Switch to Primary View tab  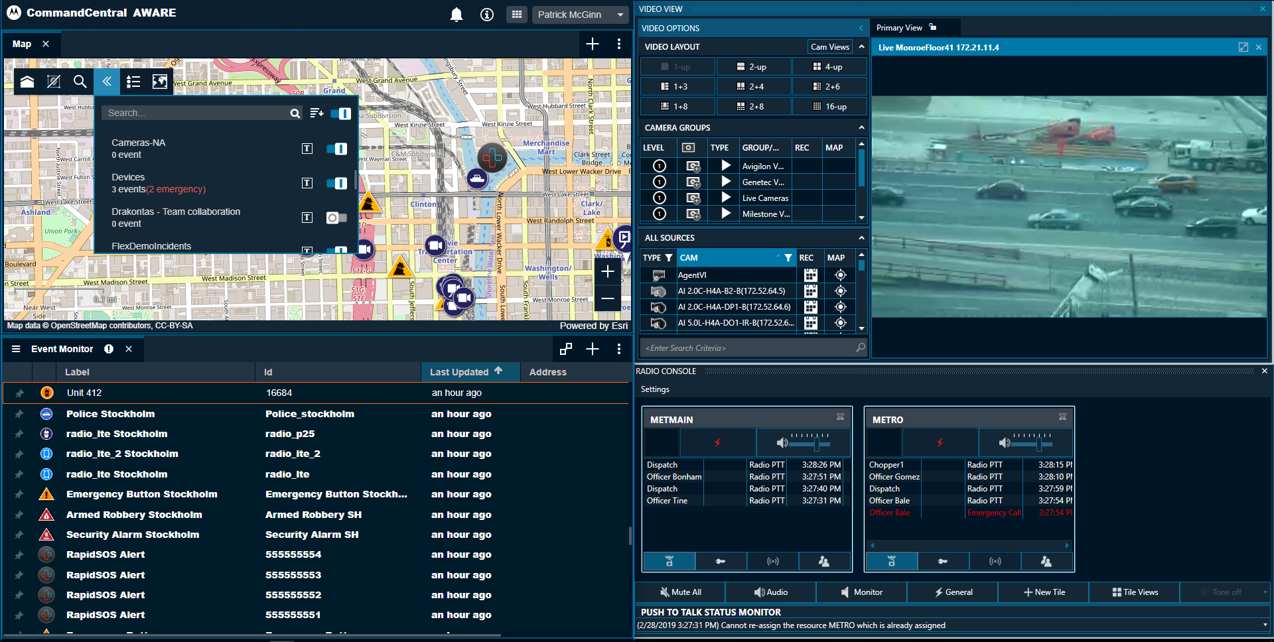click(x=899, y=28)
